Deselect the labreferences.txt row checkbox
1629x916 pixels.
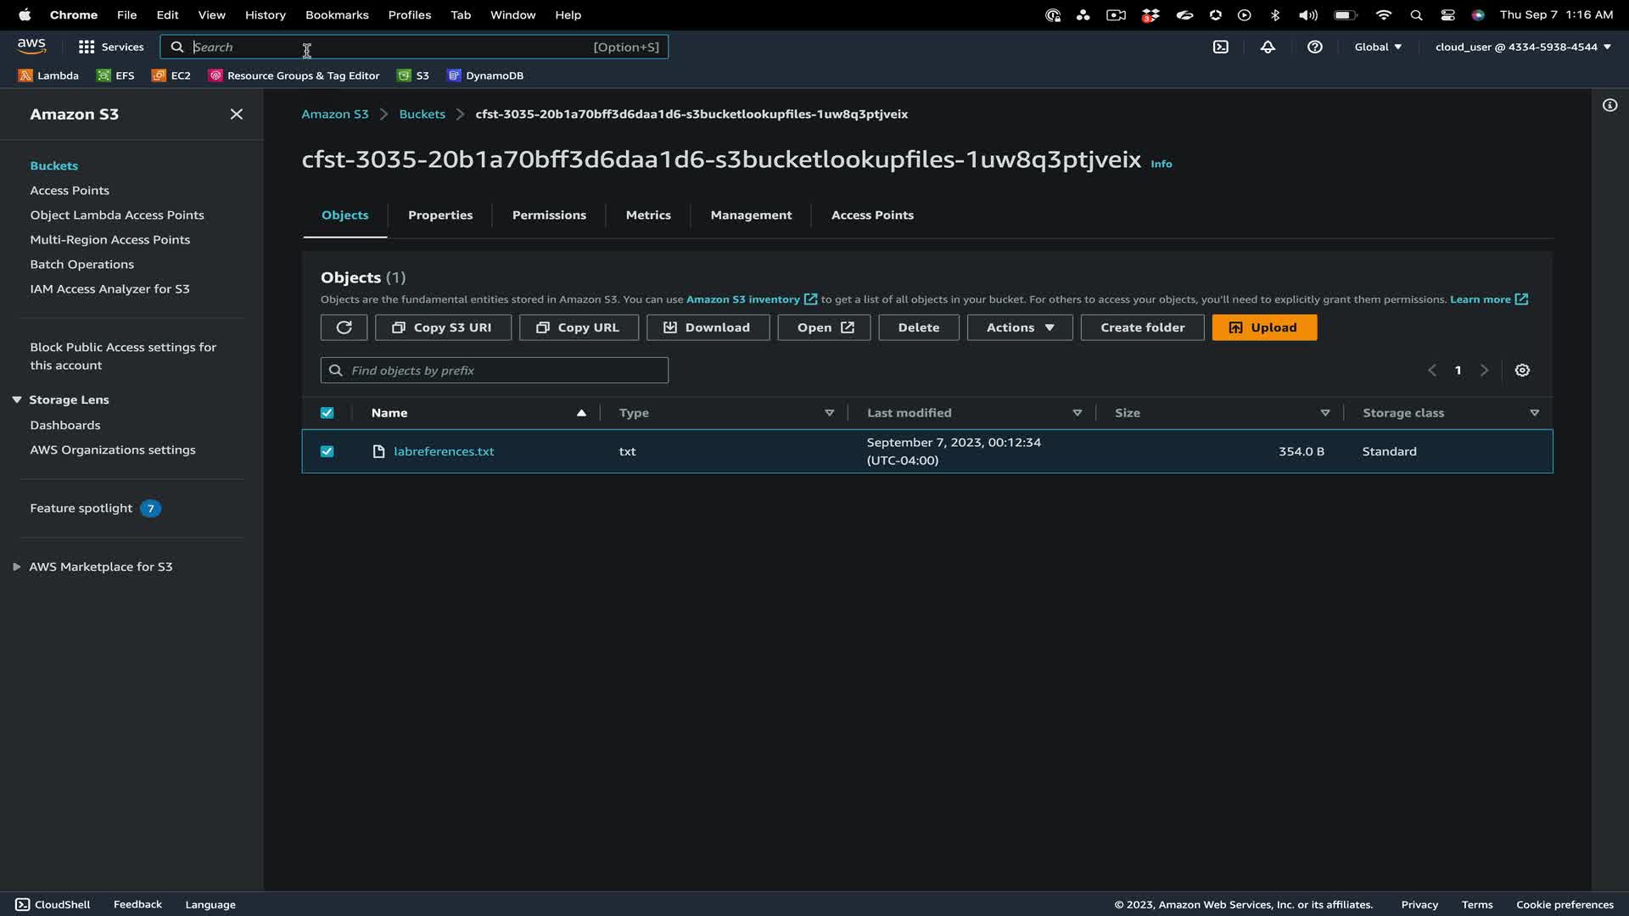[x=327, y=451]
